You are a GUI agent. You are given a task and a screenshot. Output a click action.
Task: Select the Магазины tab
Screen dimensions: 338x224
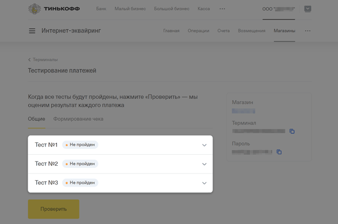(285, 31)
